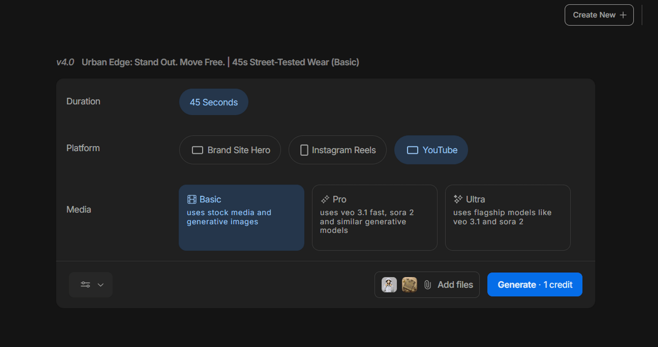
Task: Click the paperclip attachment icon
Action: 427,285
